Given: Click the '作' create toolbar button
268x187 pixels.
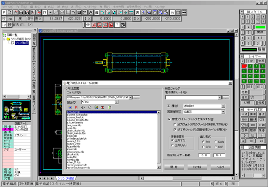Looking at the screenshot, I should coord(45,13).
